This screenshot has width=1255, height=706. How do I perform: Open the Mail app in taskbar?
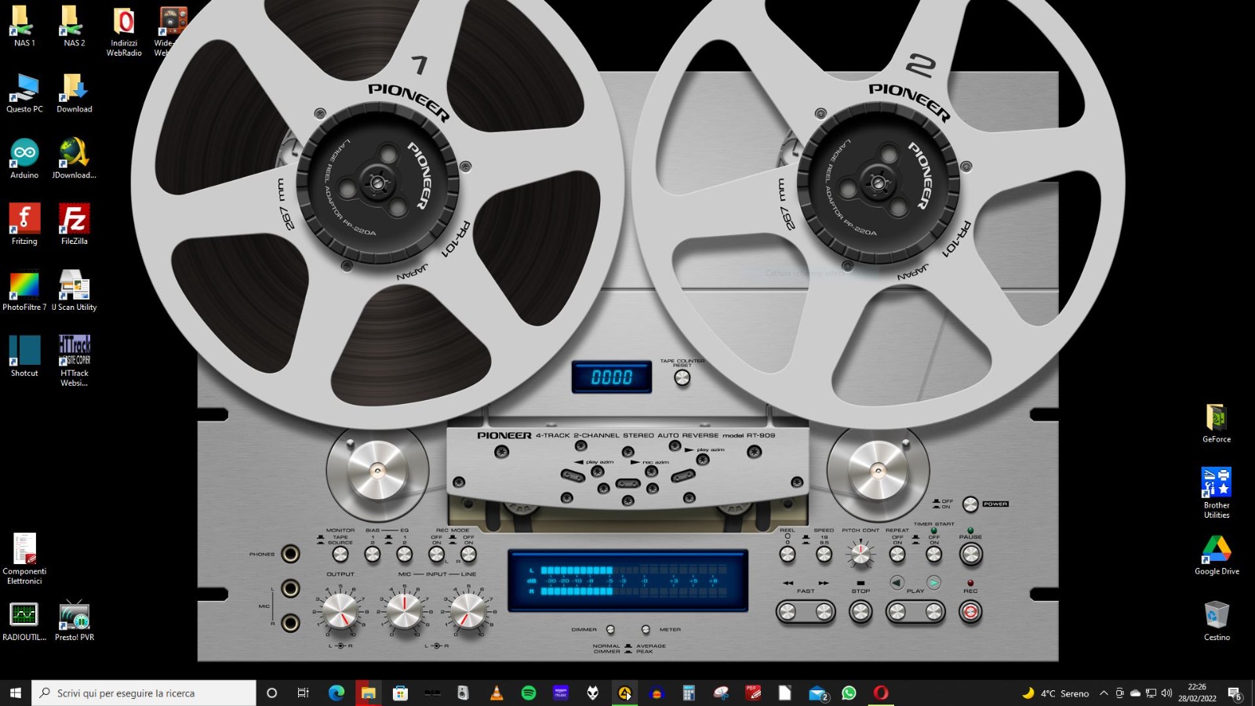817,693
